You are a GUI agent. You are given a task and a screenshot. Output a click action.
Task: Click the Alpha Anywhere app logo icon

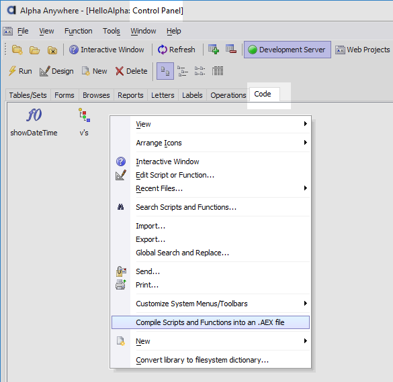click(11, 10)
